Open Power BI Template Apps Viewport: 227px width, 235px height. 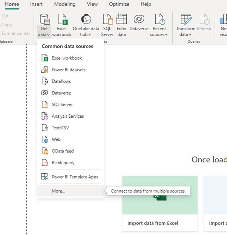pyautogui.click(x=75, y=177)
